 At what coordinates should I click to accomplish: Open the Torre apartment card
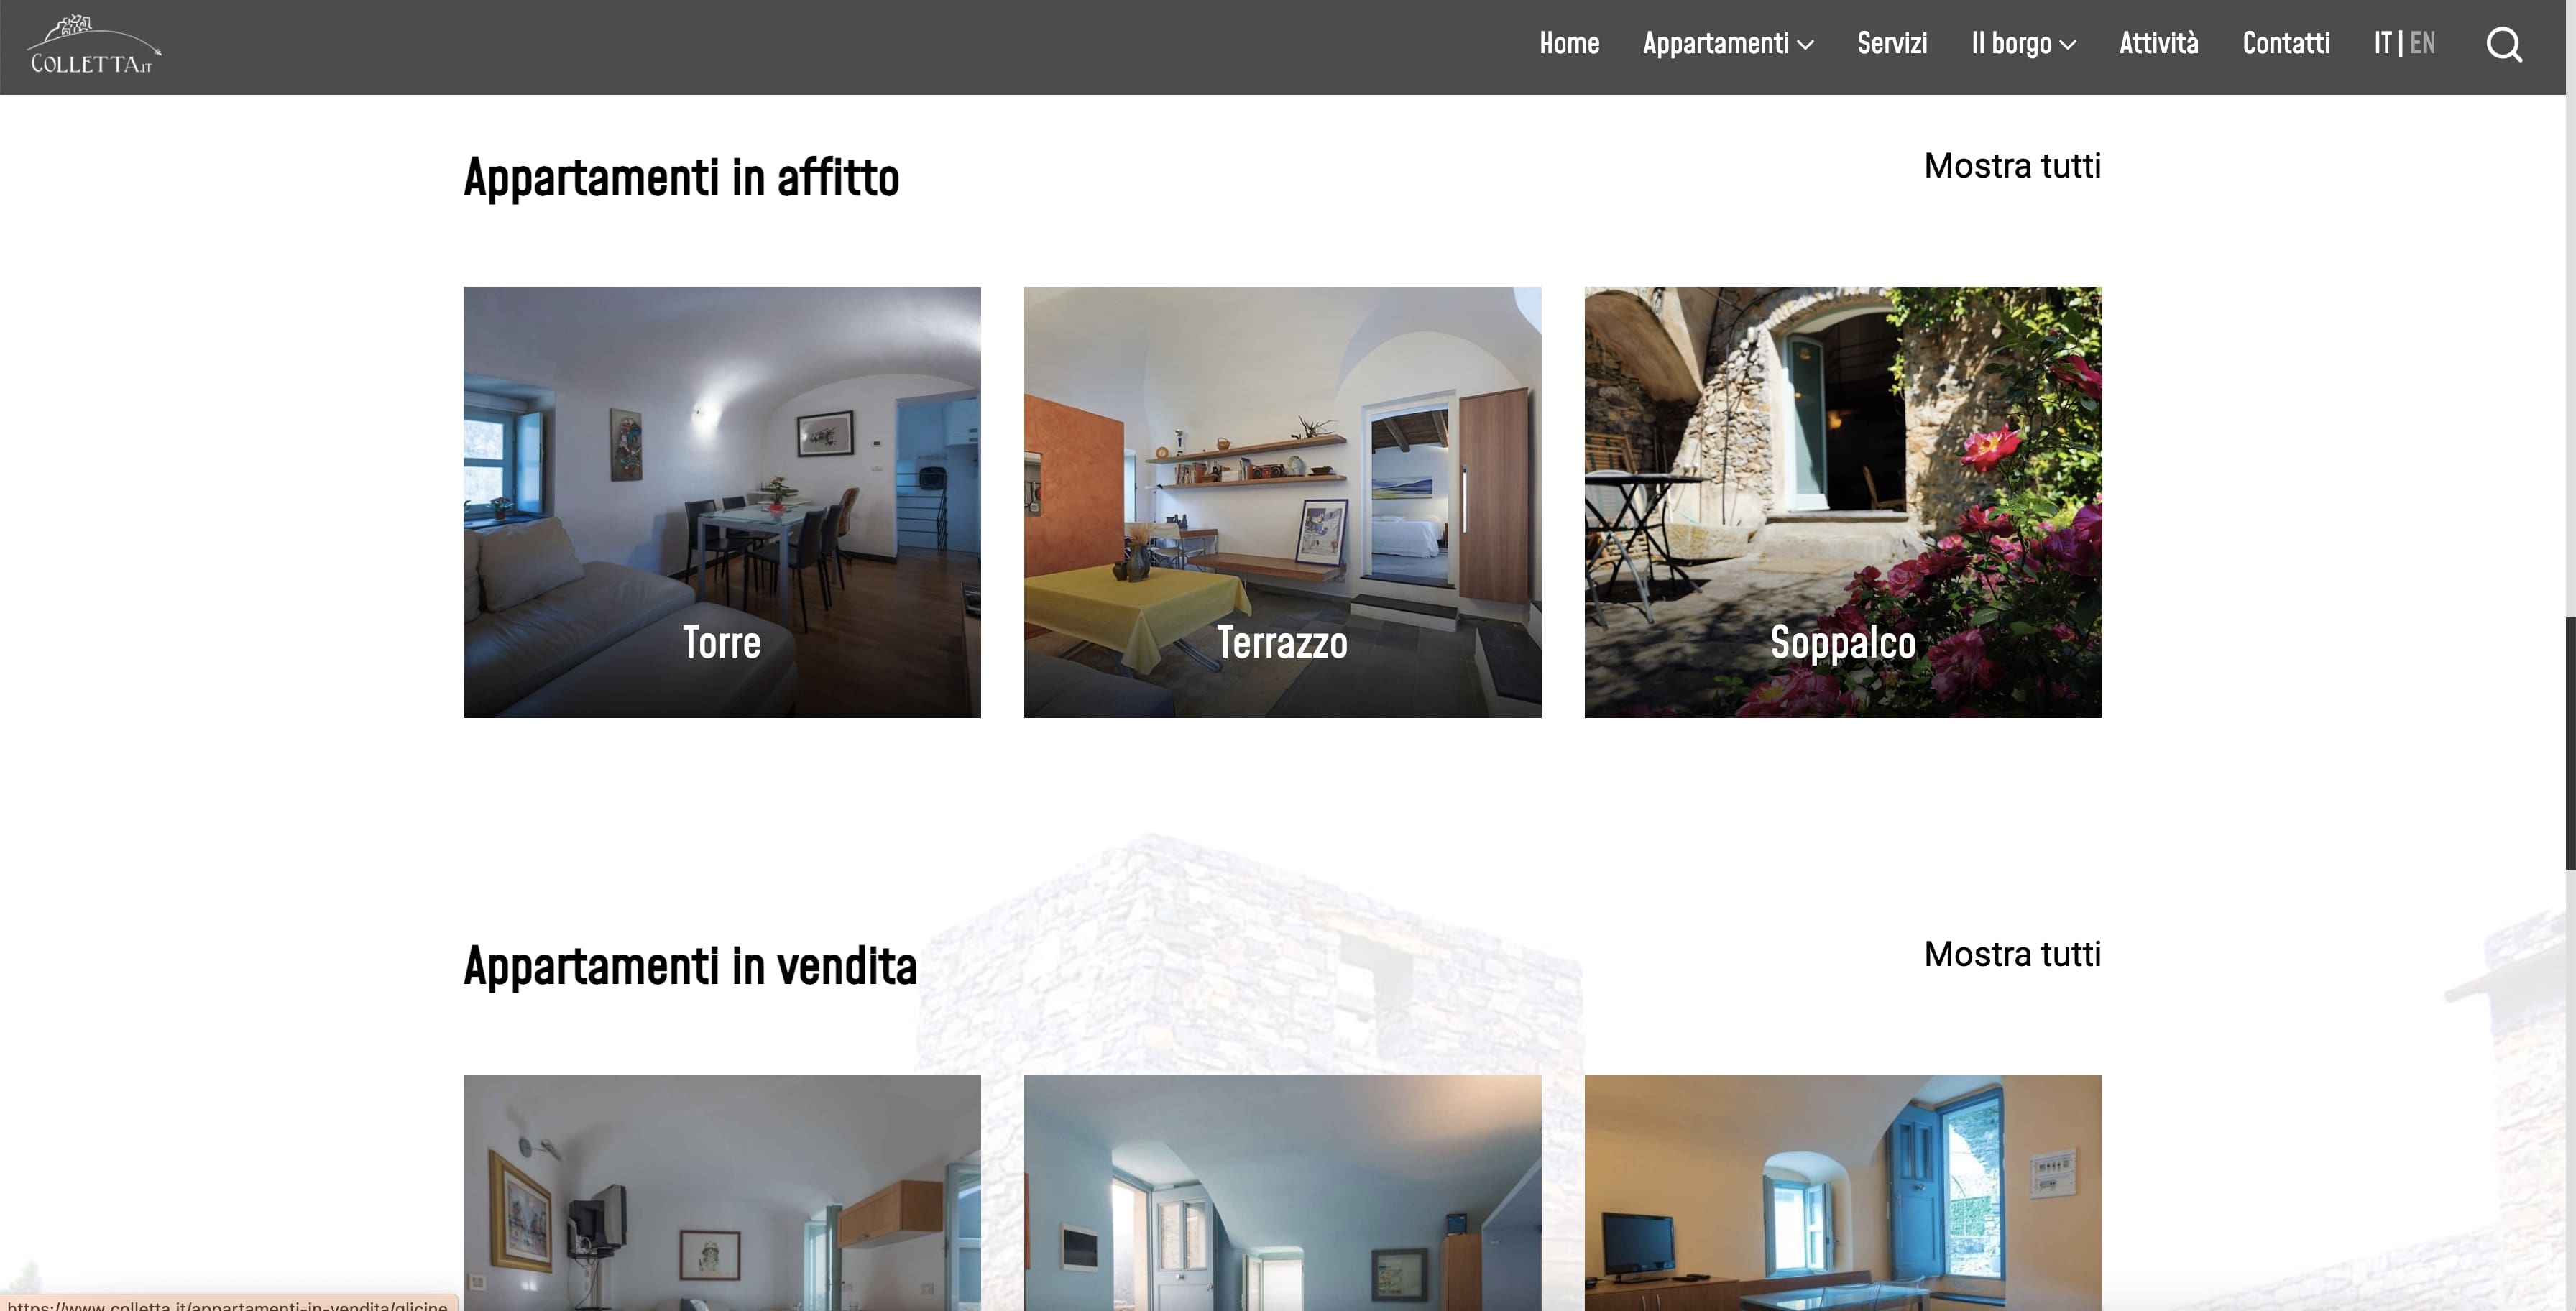(722, 502)
